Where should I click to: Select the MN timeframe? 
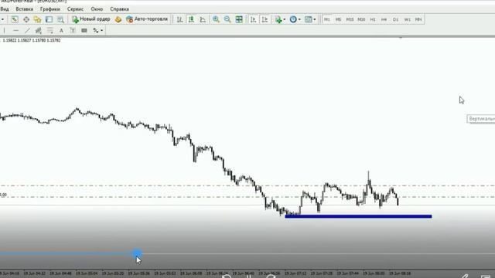coord(418,19)
